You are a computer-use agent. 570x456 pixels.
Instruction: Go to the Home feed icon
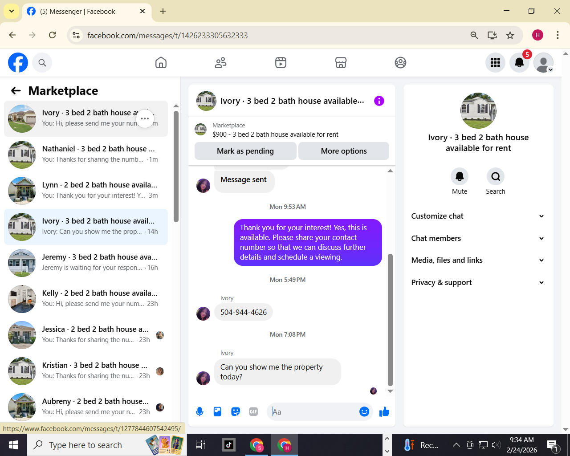coord(161,63)
